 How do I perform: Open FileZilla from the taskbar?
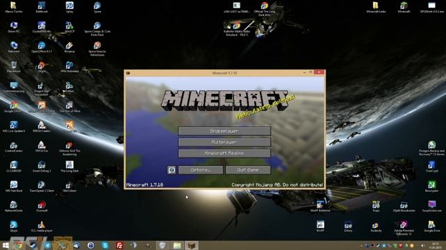pyautogui.click(x=119, y=245)
